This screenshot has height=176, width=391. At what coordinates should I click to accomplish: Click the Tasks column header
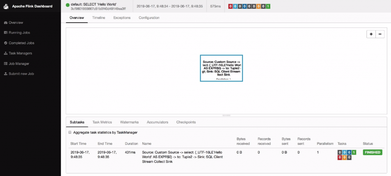click(342, 144)
